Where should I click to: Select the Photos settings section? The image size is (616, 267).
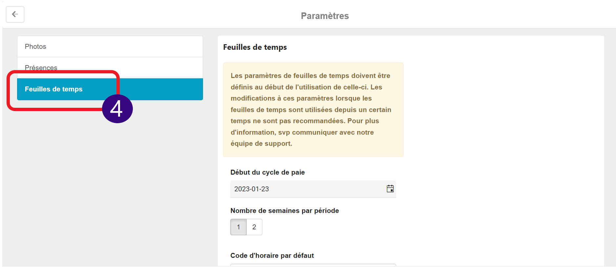point(110,47)
